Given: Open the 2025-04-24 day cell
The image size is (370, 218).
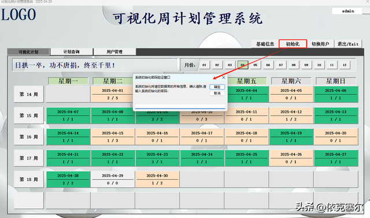Looking at the screenshot, I should [x=202, y=158].
